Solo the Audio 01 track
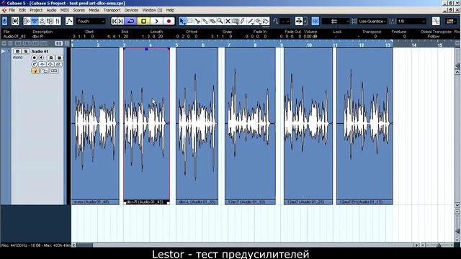461x259 pixels. point(26,51)
